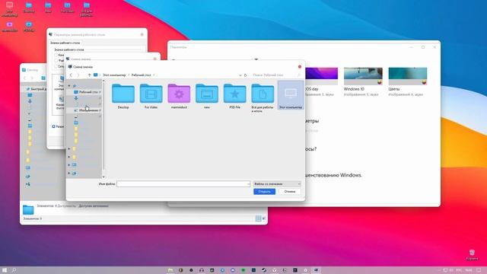Open the 'new' folder on desktop
Screen dimensions: 487x274
[48, 8]
